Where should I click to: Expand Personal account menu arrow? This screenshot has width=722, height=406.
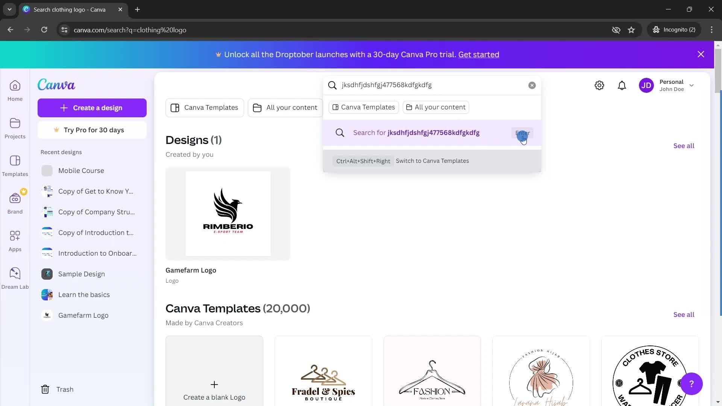coord(693,85)
